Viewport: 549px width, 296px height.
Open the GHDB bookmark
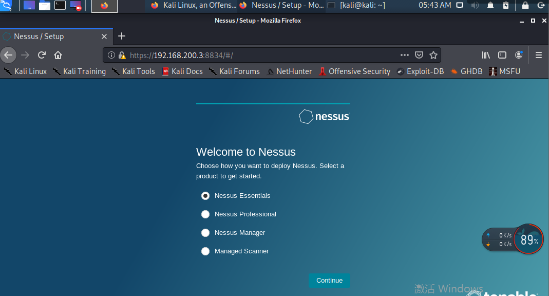[x=466, y=71]
